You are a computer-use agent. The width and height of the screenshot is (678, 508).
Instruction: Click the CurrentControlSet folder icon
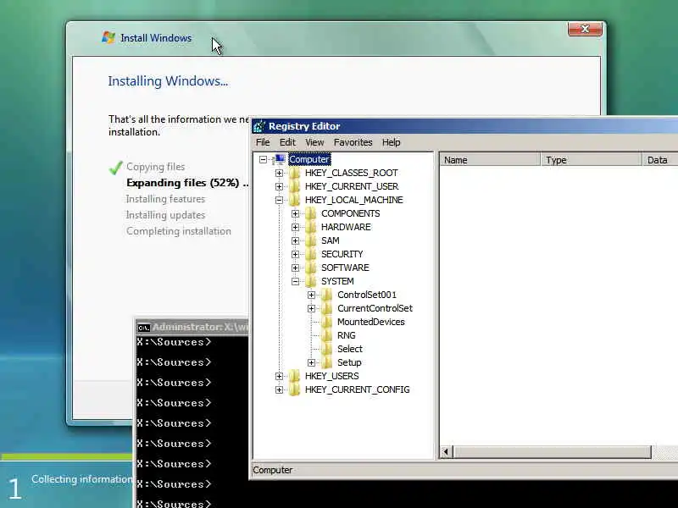click(x=327, y=308)
